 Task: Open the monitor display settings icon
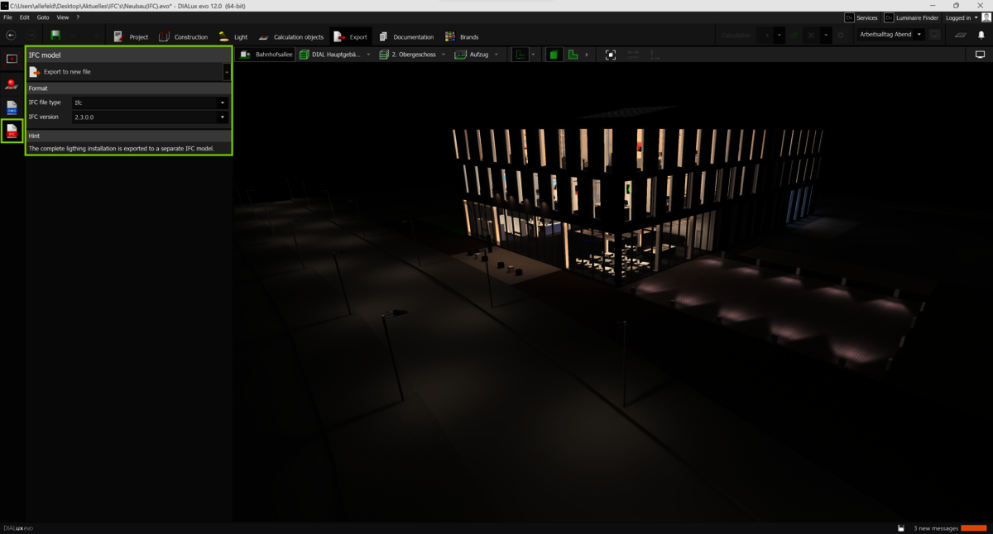tap(981, 55)
